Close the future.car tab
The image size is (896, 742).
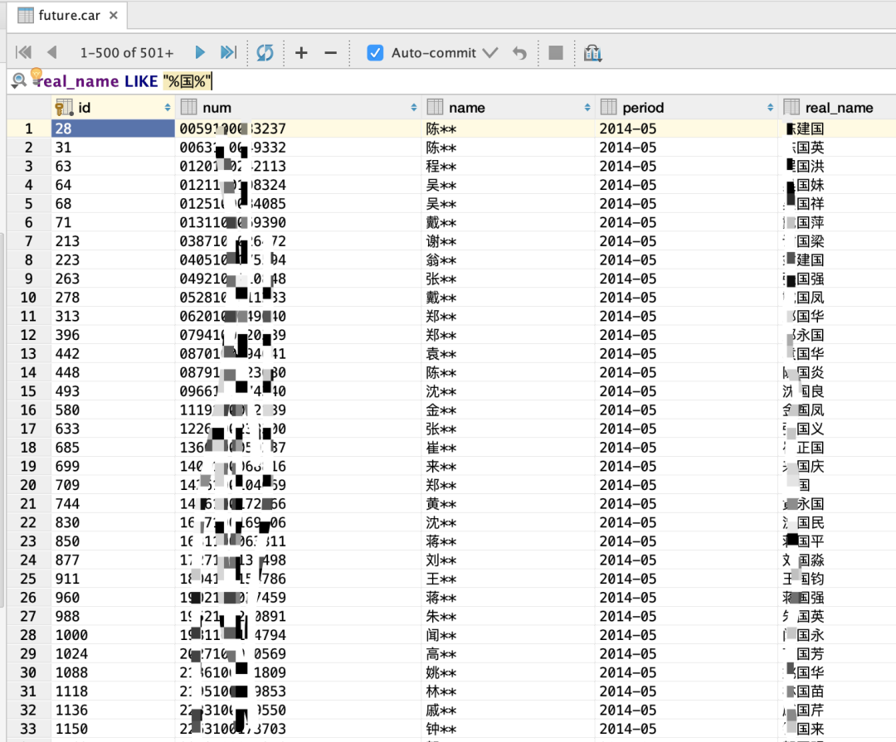coord(114,16)
